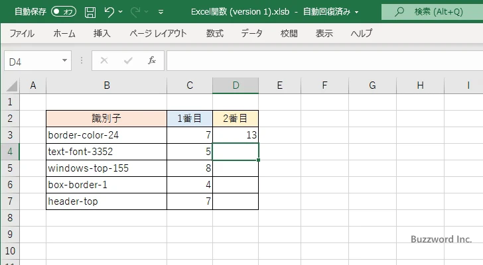
Task: Click into the formula bar input
Action: pyautogui.click(x=324, y=60)
